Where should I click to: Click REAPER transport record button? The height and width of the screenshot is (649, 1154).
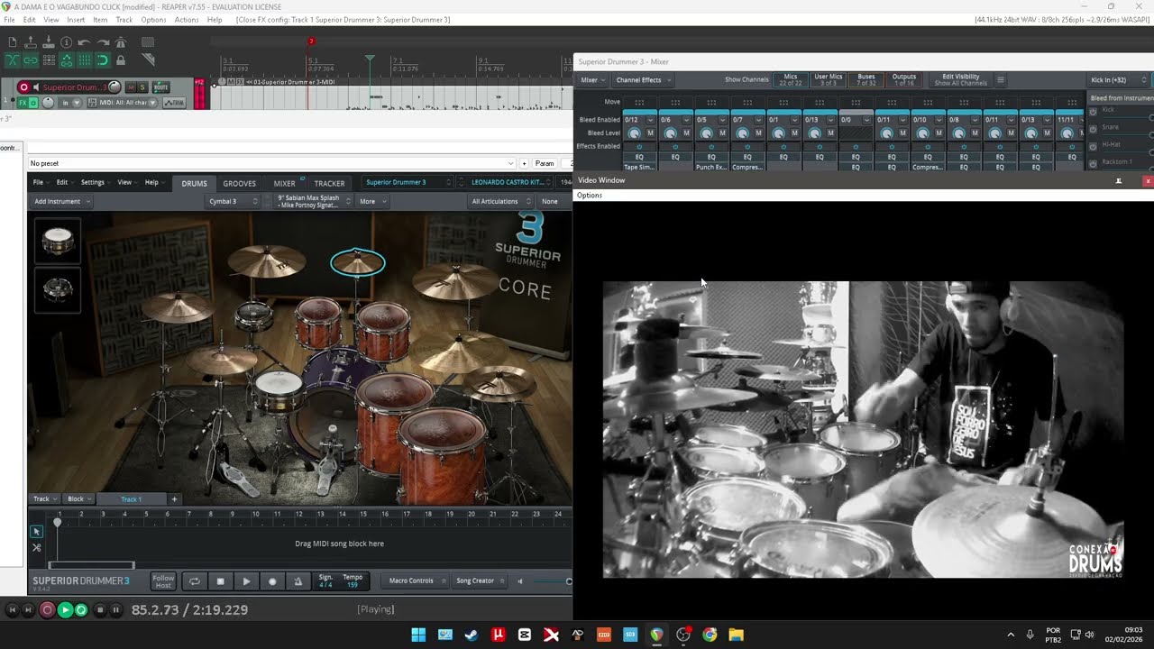[47, 610]
